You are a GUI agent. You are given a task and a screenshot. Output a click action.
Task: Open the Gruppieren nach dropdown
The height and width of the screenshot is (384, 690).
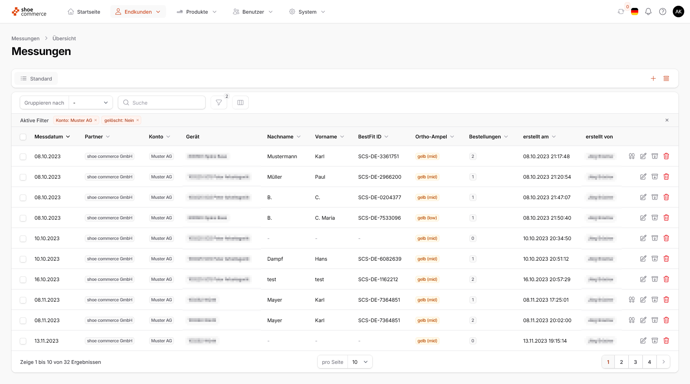point(91,102)
